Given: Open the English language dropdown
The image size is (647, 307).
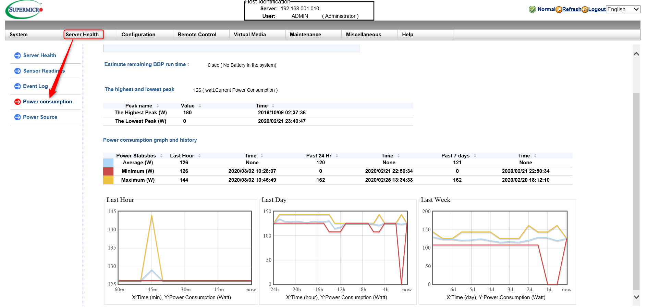Looking at the screenshot, I should [623, 9].
